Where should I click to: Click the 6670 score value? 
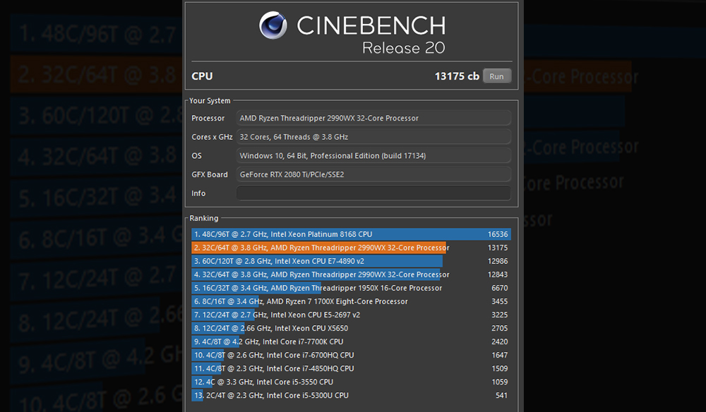coord(499,288)
